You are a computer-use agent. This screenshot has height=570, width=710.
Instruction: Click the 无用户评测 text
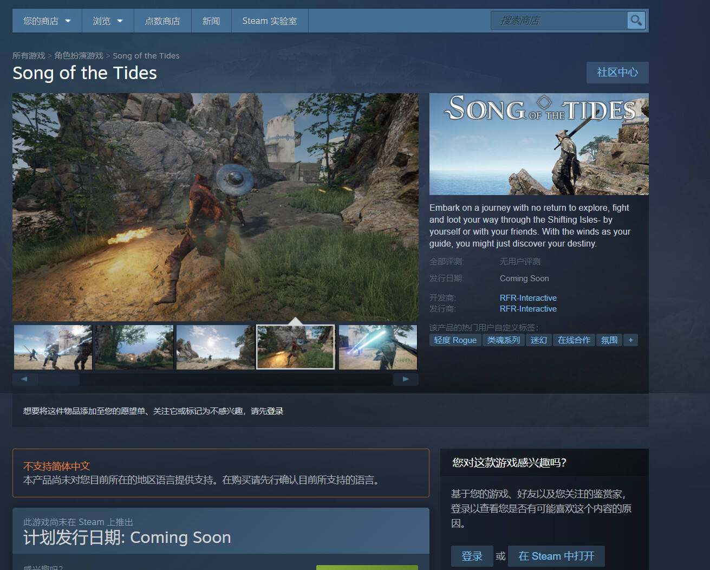520,262
